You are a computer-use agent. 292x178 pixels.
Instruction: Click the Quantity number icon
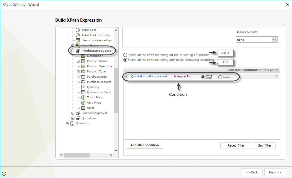[x=83, y=87]
